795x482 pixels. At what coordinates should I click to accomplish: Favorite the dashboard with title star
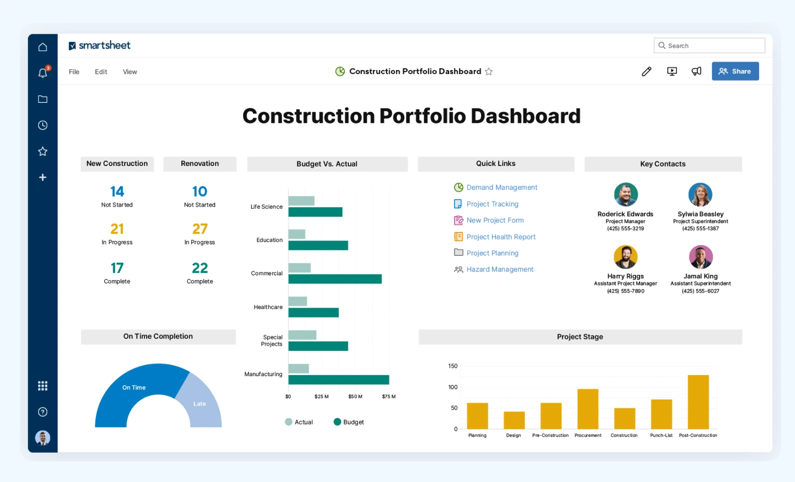(x=489, y=72)
